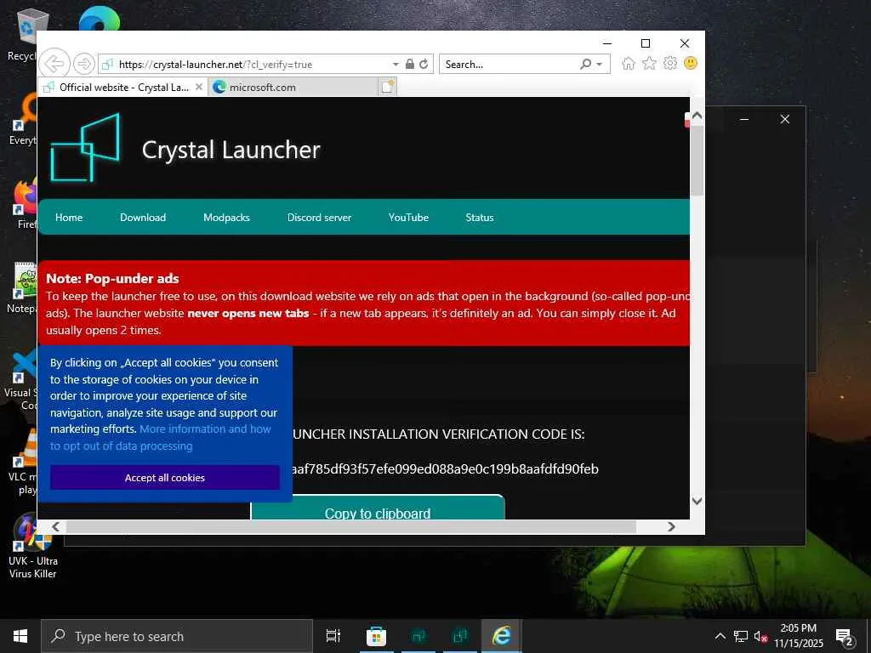871x653 pixels.
Task: Open the Home icon in browser toolbar
Action: point(629,63)
